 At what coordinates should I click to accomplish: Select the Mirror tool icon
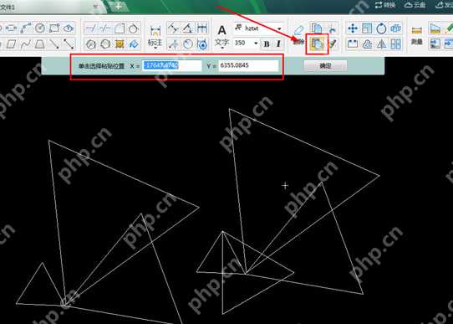pos(381,44)
